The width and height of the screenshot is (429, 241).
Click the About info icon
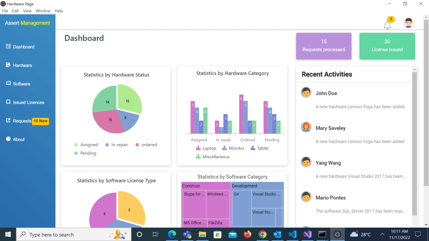click(x=8, y=139)
